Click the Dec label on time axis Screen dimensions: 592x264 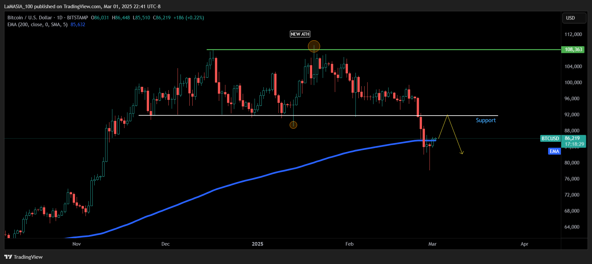click(165, 244)
